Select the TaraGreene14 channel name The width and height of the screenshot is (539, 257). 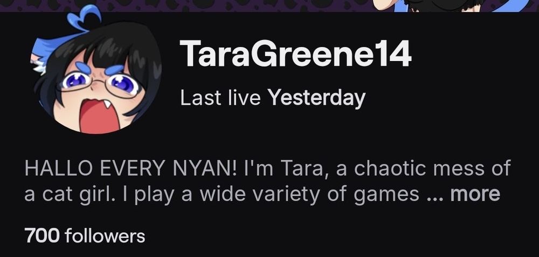tap(295, 53)
